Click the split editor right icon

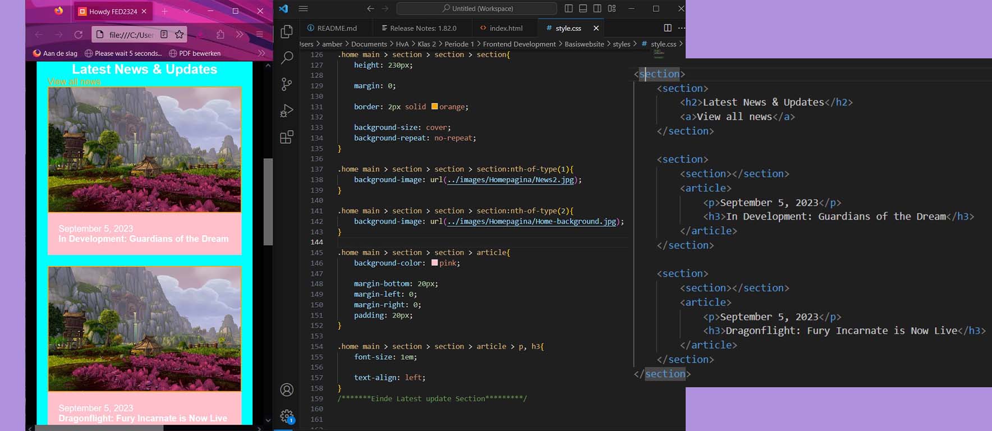(x=667, y=28)
